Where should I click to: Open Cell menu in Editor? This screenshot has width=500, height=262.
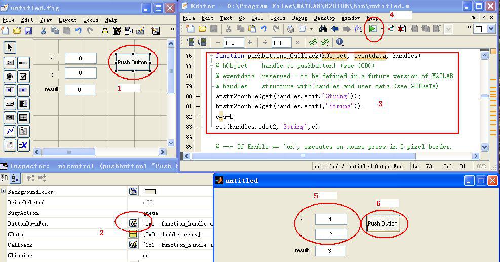(x=257, y=18)
